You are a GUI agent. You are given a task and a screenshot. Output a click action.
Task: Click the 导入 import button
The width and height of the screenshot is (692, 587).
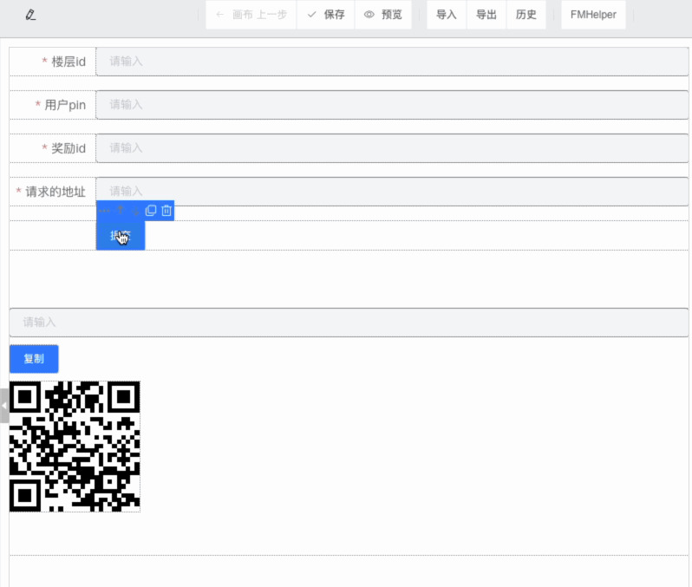click(447, 15)
